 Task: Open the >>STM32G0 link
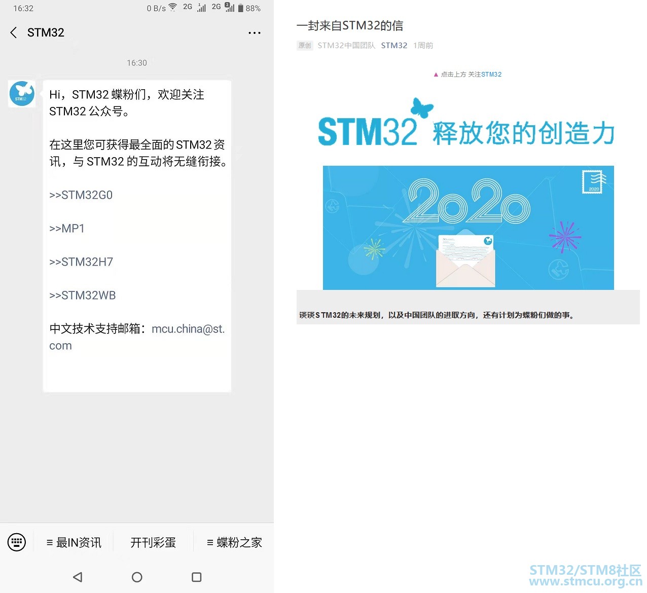81,195
